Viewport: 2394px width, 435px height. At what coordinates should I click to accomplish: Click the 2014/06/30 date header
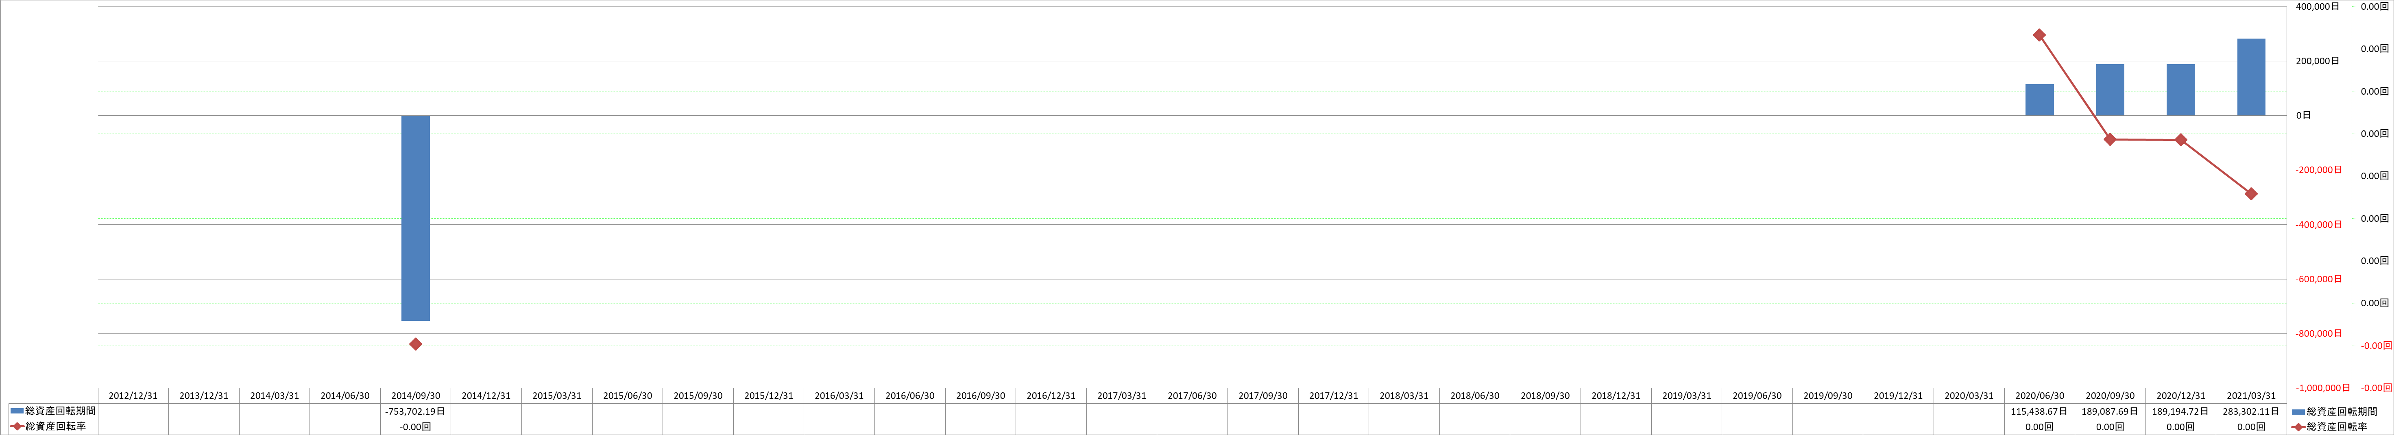pyautogui.click(x=345, y=396)
